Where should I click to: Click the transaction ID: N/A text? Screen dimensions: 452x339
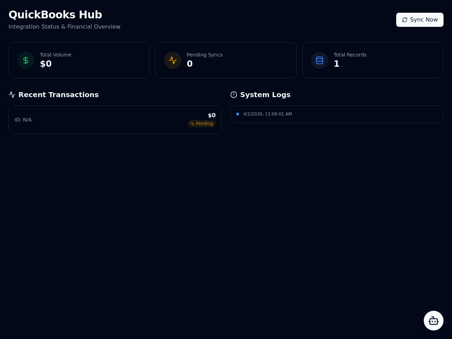(x=23, y=120)
